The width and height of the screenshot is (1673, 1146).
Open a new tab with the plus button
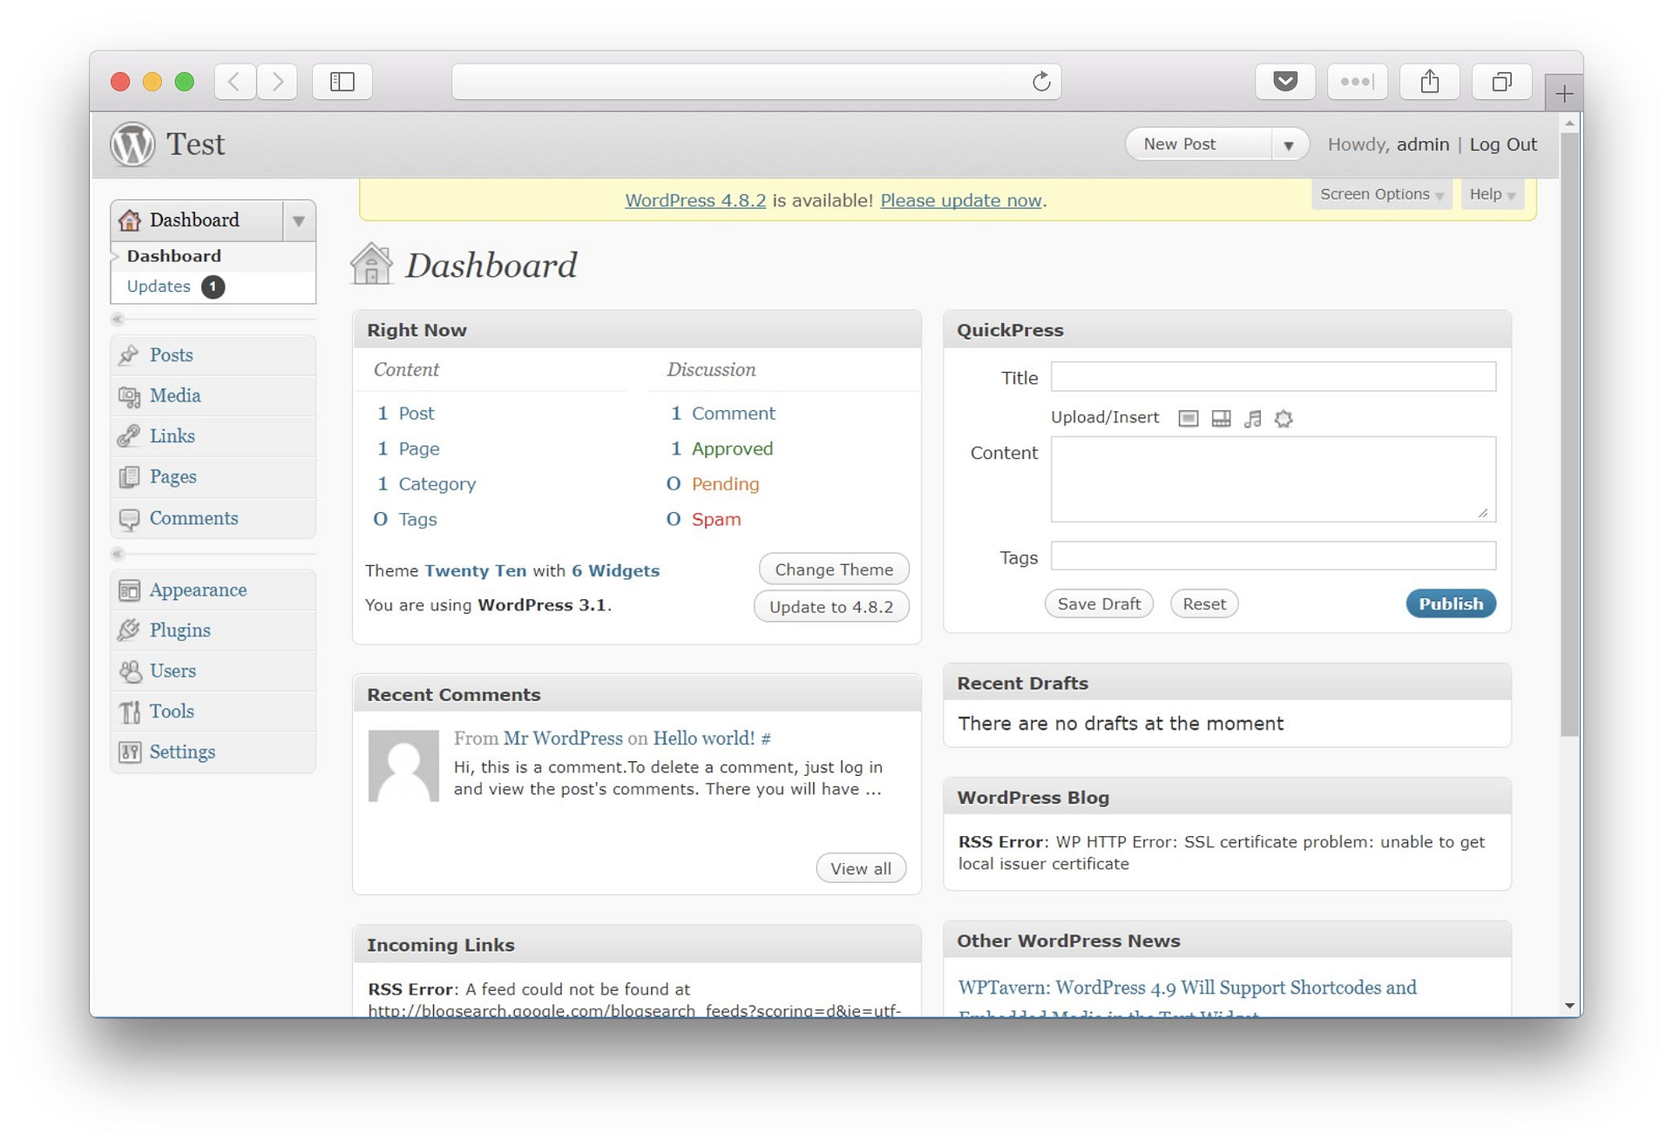(x=1564, y=93)
